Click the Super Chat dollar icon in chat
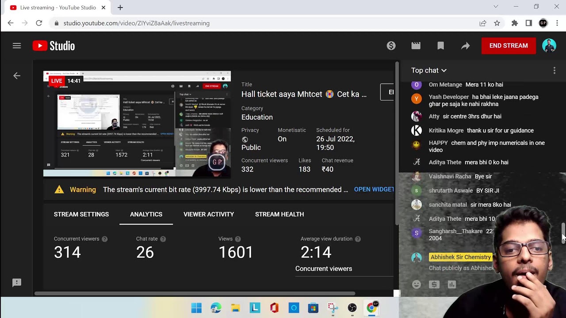Image resolution: width=566 pixels, height=318 pixels. (434, 284)
